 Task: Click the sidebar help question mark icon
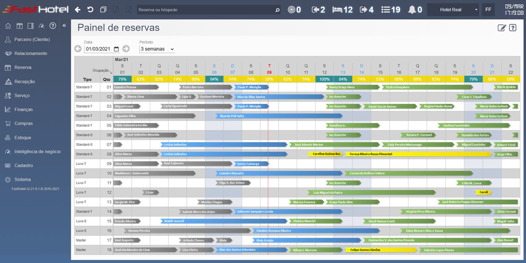(53, 26)
